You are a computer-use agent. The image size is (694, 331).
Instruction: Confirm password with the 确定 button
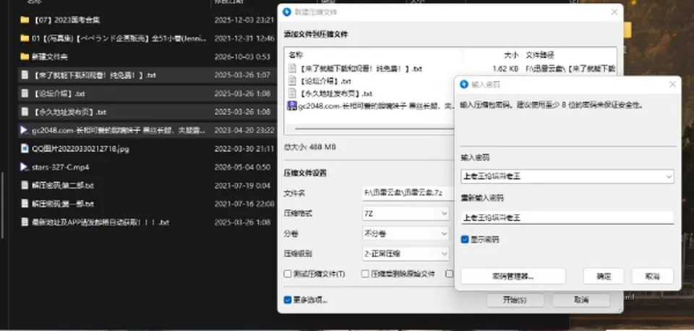click(604, 276)
